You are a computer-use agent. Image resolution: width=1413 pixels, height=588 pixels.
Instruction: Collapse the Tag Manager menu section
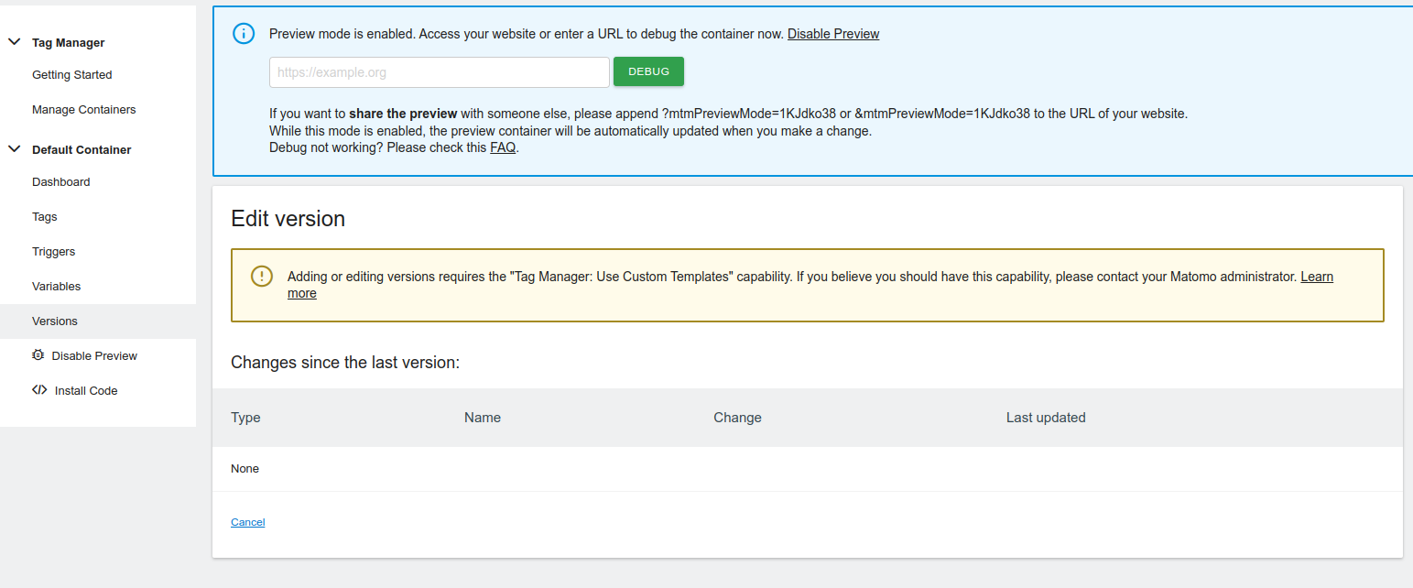point(15,42)
